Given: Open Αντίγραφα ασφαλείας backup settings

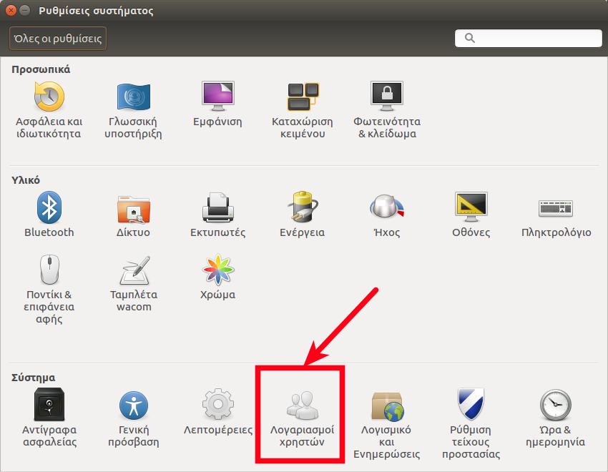Looking at the screenshot, I should [49, 418].
